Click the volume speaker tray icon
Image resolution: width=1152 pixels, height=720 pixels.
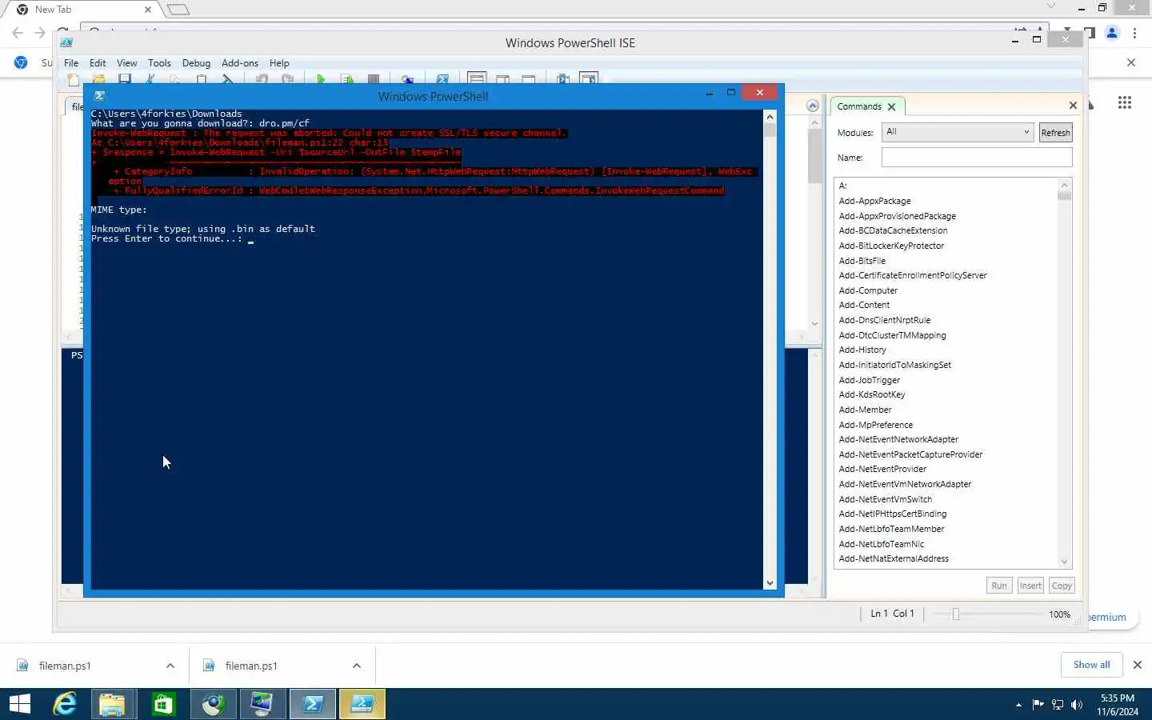tap(1077, 705)
